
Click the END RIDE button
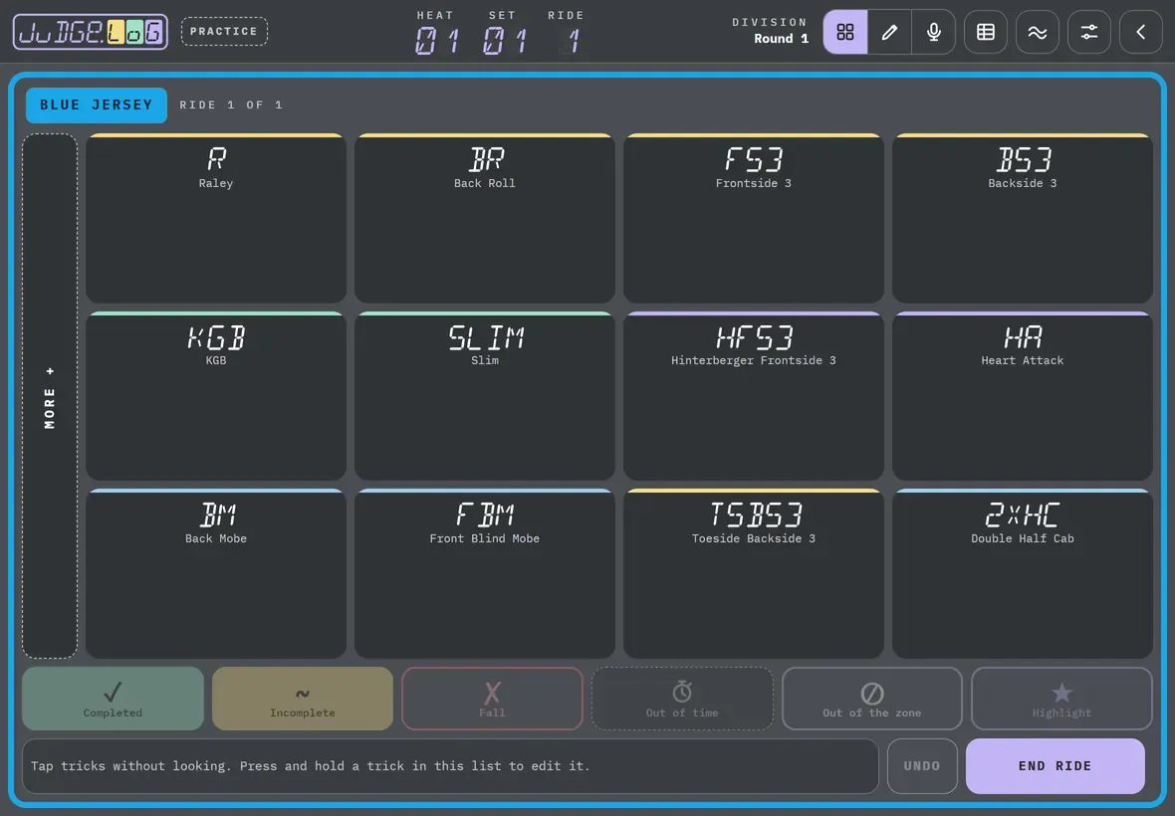[x=1056, y=766]
